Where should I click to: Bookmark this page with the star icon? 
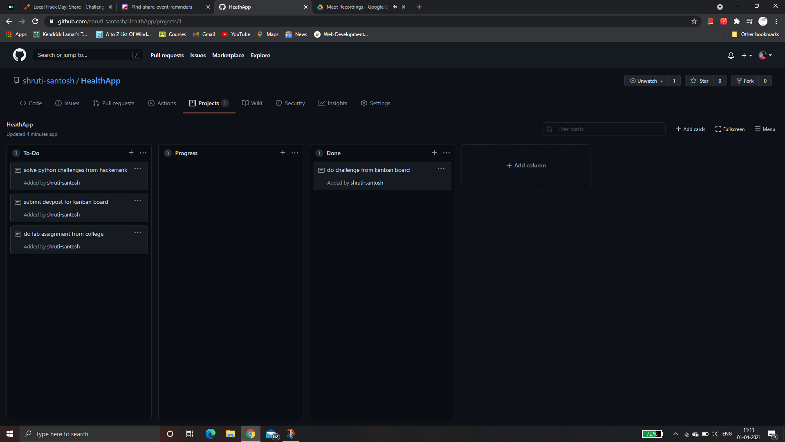coord(694,21)
